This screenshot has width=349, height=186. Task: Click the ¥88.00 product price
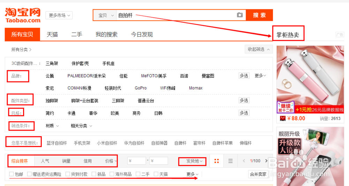[296, 118]
